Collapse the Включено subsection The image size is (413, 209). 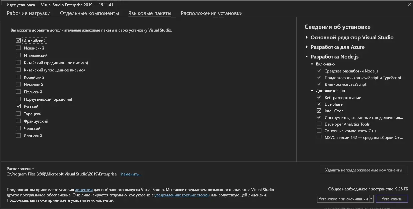[x=312, y=64]
